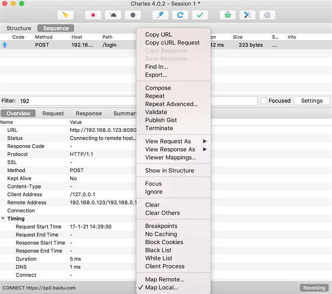This screenshot has width=332, height=294.
Task: Select Clear Others menu entry
Action: point(173,213)
